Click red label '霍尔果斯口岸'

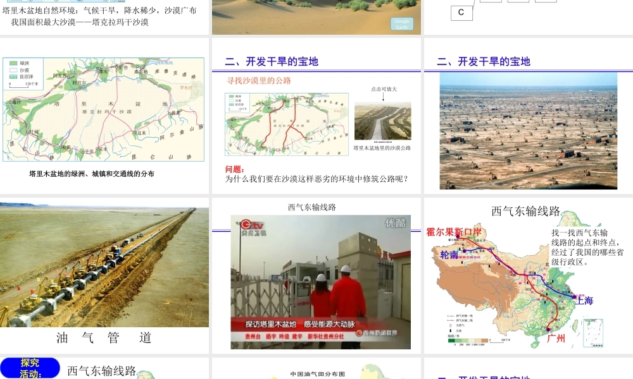pyautogui.click(x=454, y=232)
